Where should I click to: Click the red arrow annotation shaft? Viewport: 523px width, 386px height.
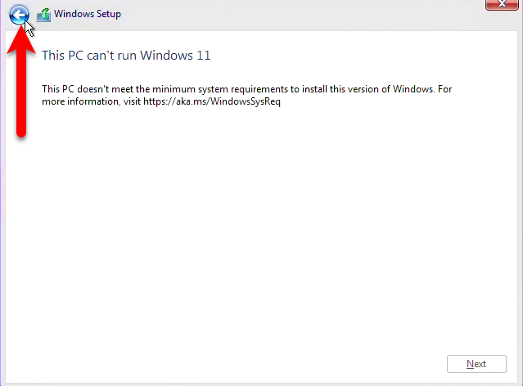21,93
